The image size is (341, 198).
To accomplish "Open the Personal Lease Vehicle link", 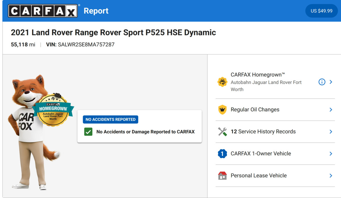I will pos(259,176).
